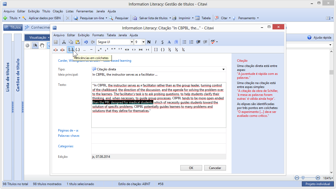Insert a pair of square brackets
The width and height of the screenshot is (336, 189).
click(156, 50)
